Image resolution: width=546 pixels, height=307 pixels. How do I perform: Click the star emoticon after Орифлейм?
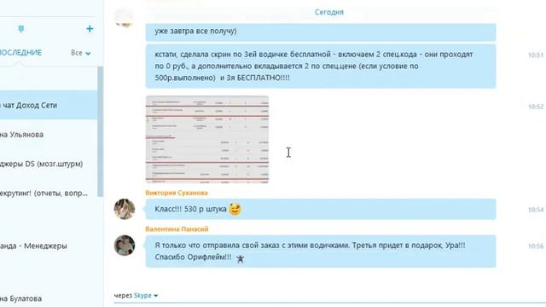point(241,258)
